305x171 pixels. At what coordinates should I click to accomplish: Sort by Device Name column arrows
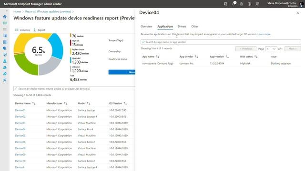click(34, 104)
